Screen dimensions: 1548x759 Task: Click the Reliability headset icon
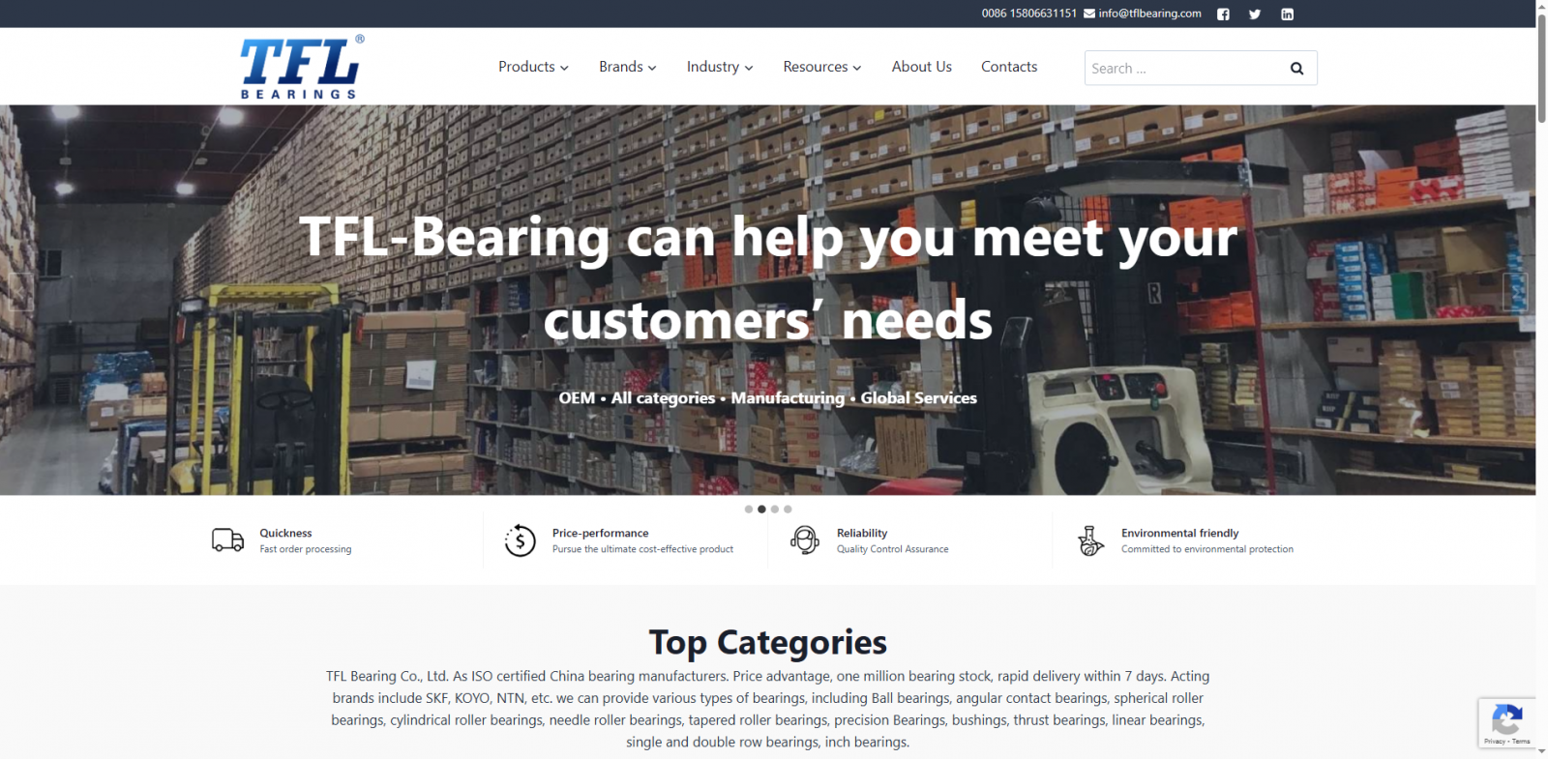[804, 540]
